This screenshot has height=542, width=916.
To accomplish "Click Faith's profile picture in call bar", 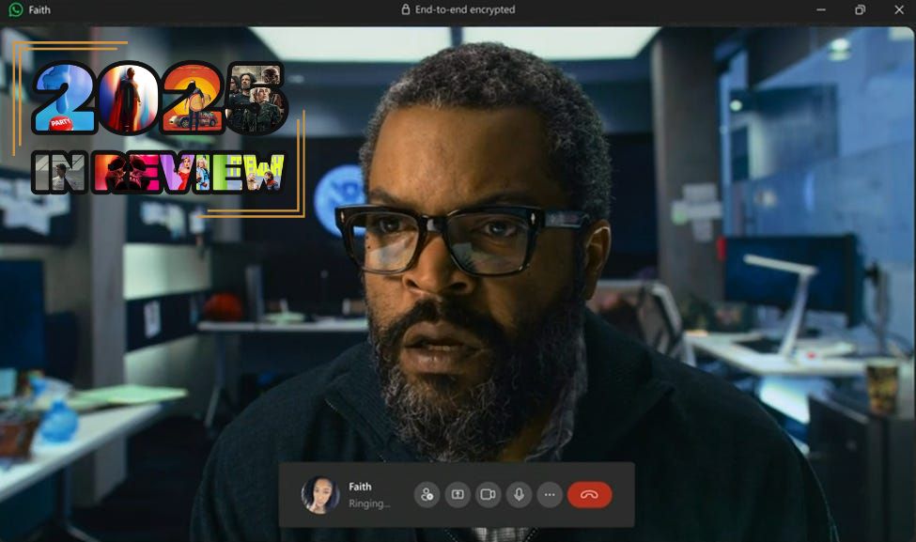I will coord(319,494).
